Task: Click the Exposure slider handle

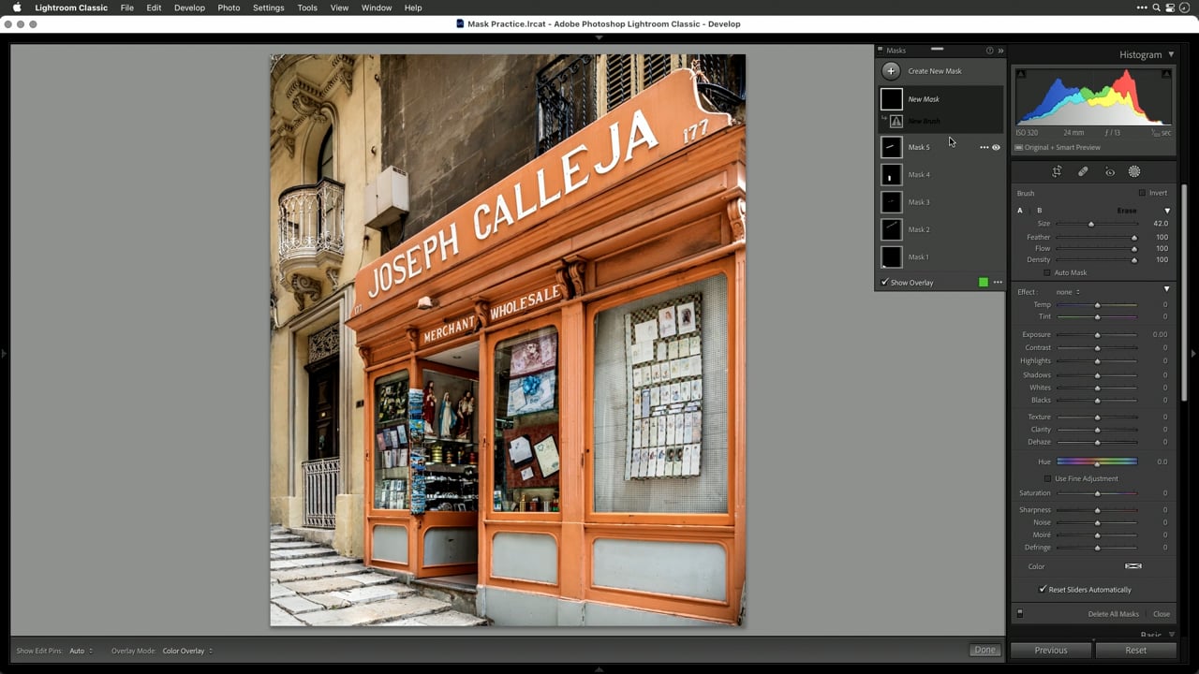Action: pyautogui.click(x=1097, y=334)
